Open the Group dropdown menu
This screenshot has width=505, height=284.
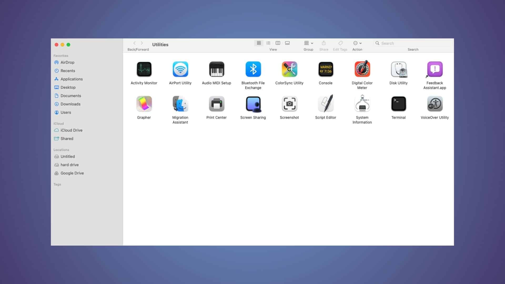tap(308, 43)
